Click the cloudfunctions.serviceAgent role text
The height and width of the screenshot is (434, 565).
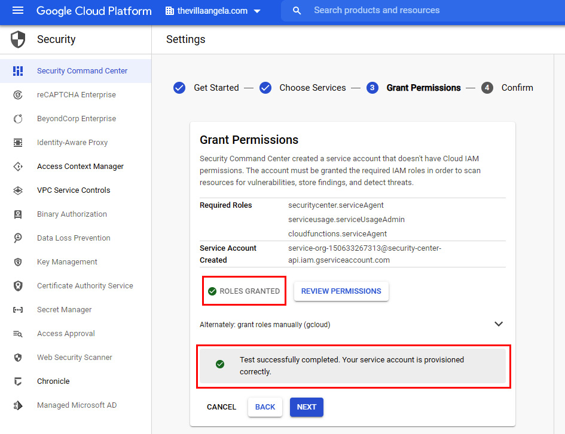[337, 234]
